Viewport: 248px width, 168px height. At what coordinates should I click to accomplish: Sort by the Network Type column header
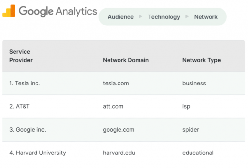[x=201, y=60]
